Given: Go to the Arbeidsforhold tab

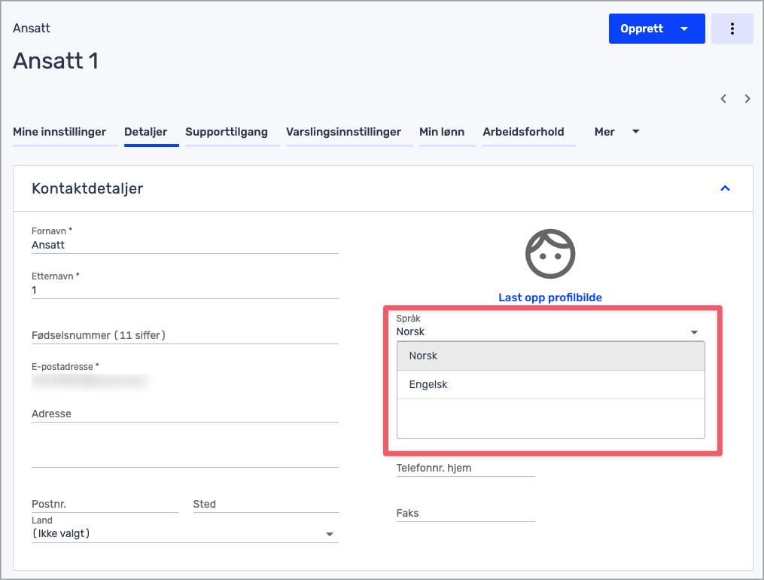Looking at the screenshot, I should point(523,132).
